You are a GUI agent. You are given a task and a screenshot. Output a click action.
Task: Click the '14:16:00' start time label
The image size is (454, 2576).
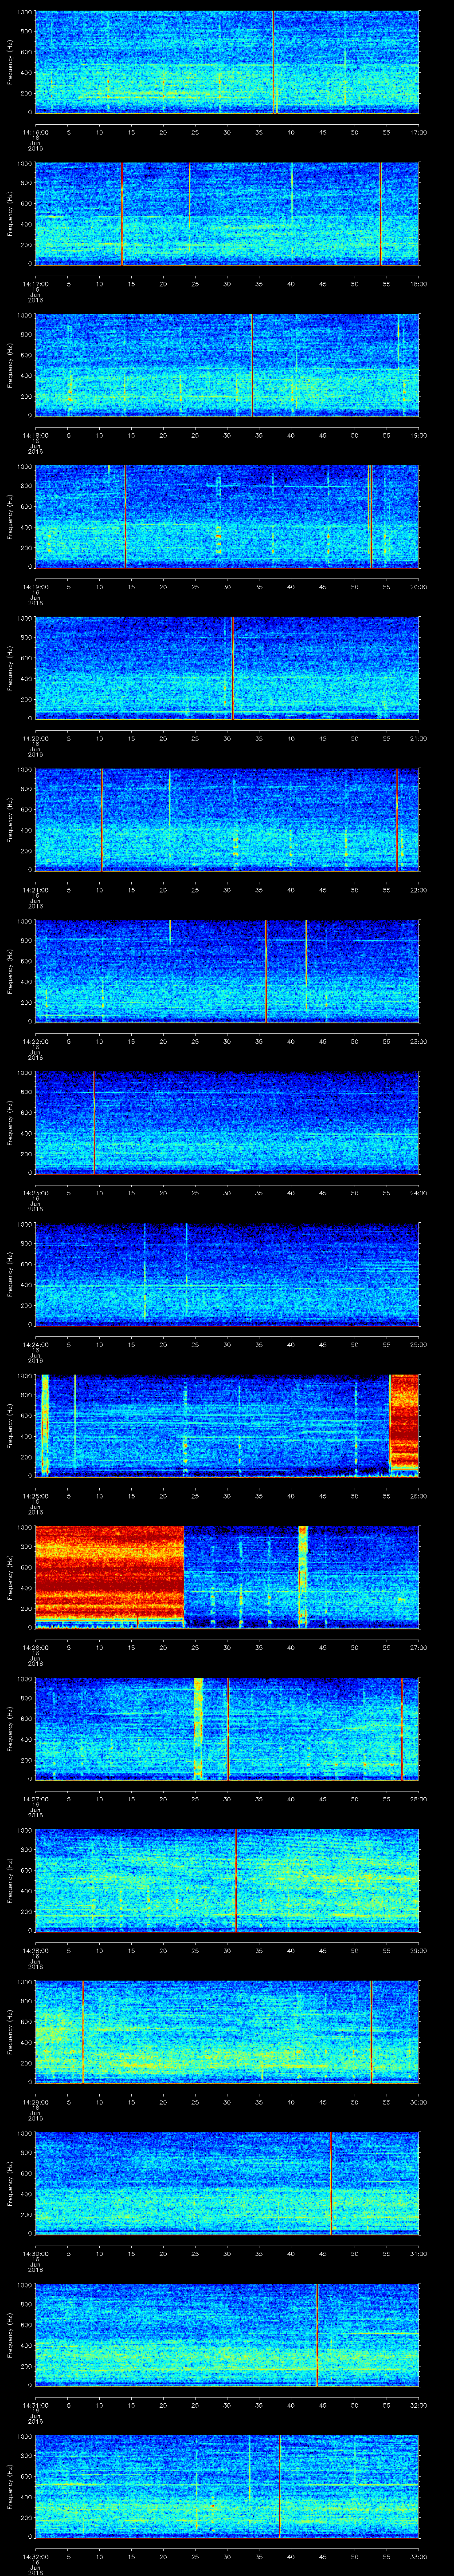35,132
